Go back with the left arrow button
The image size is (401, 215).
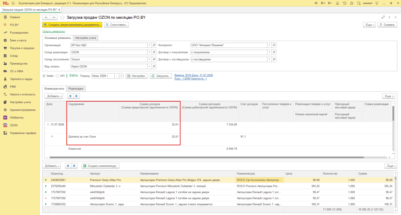tap(46, 17)
